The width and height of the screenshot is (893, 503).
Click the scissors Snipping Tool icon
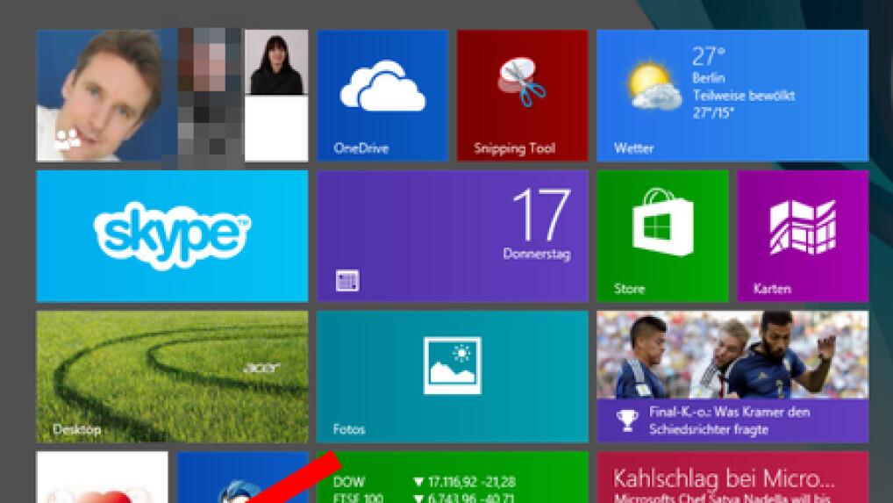522,81
